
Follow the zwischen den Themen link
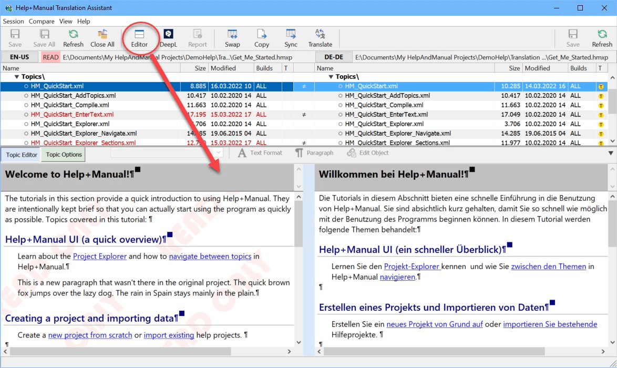coord(549,267)
